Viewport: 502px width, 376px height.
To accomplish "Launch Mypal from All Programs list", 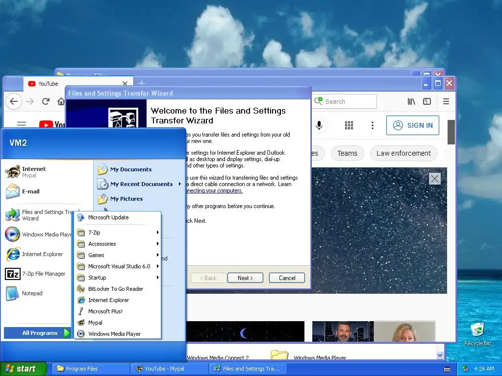I will [118, 323].
